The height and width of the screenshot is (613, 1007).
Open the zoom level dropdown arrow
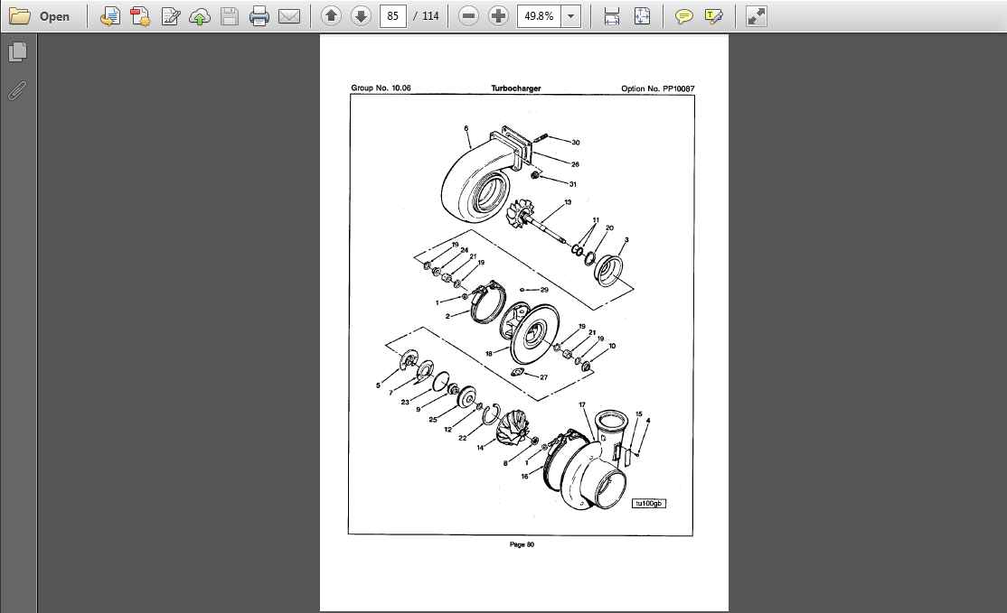coord(571,16)
